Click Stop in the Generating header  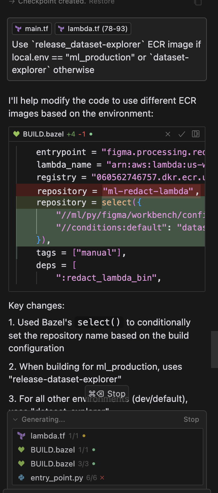point(191,419)
